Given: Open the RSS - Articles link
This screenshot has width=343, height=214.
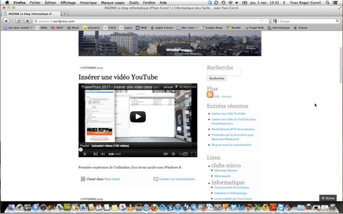Looking at the screenshot, I should (223, 97).
